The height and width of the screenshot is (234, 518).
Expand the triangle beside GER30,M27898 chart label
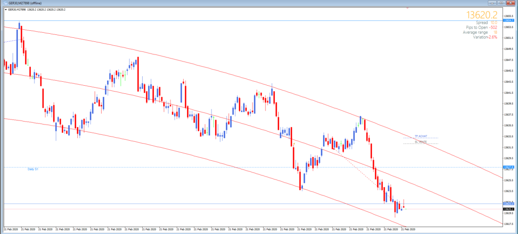click(5, 10)
